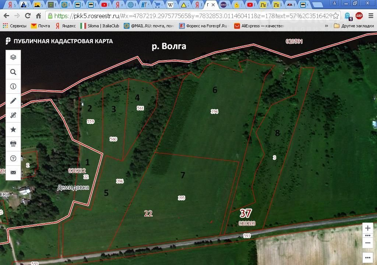Open the Другие закладки bookmarks folder
Viewport: 377px width, 265px height.
point(352,26)
